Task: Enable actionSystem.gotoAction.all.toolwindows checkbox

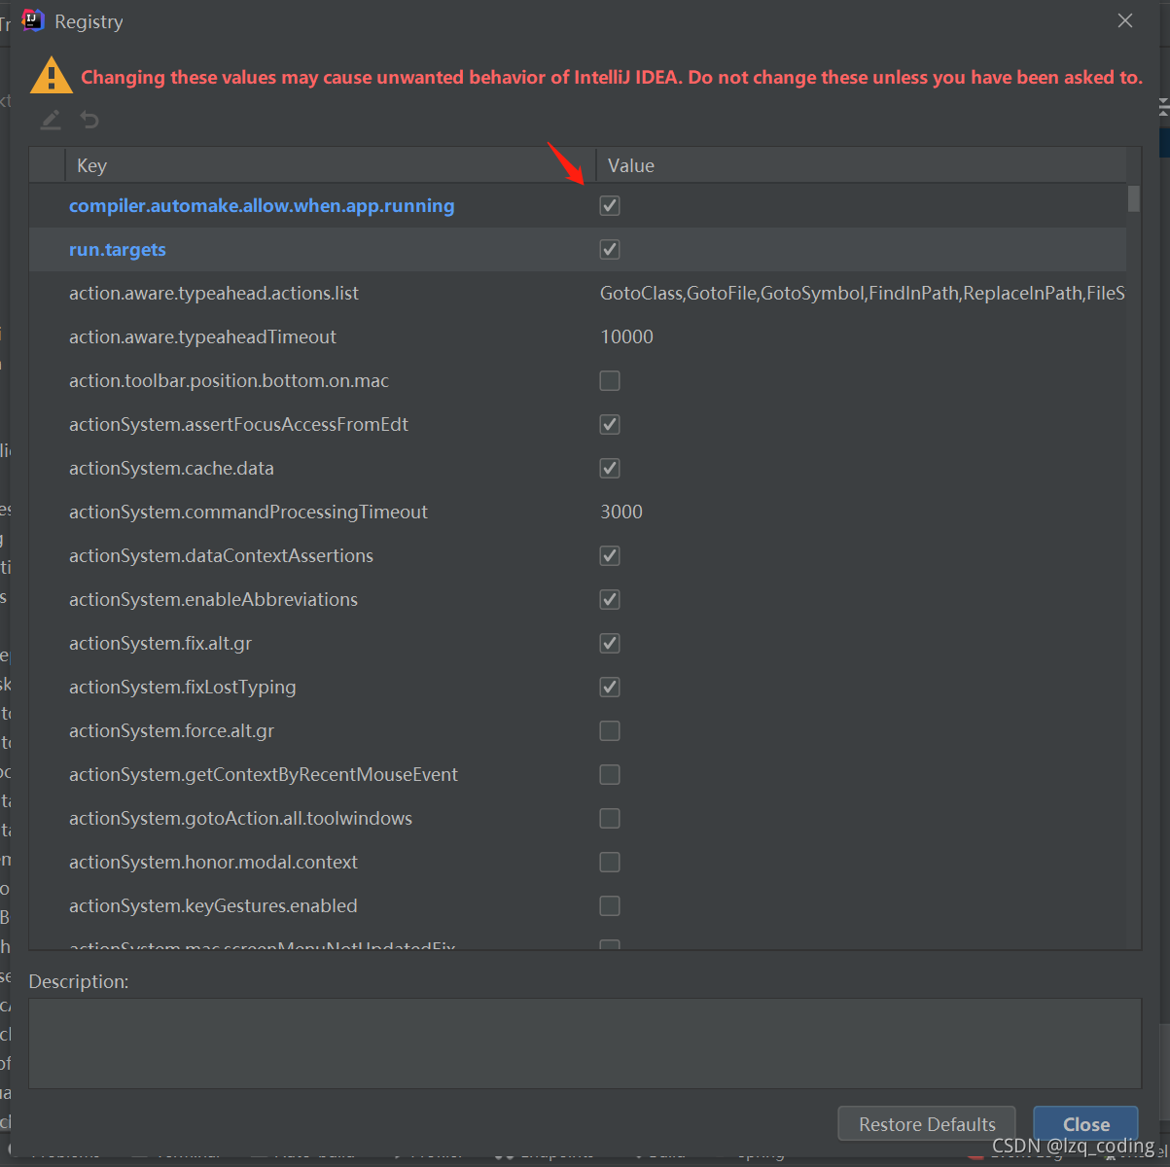Action: [610, 819]
